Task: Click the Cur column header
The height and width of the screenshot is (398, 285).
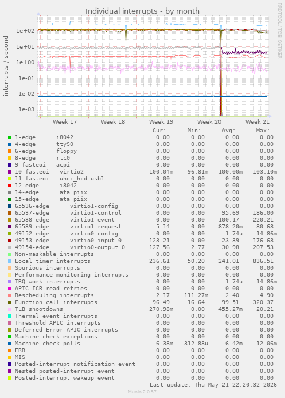Action: coord(159,131)
